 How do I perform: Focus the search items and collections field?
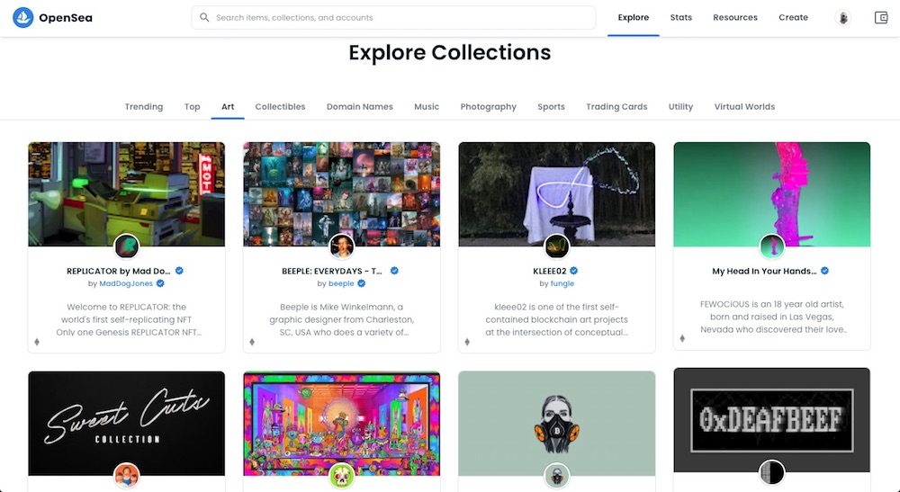tap(393, 18)
